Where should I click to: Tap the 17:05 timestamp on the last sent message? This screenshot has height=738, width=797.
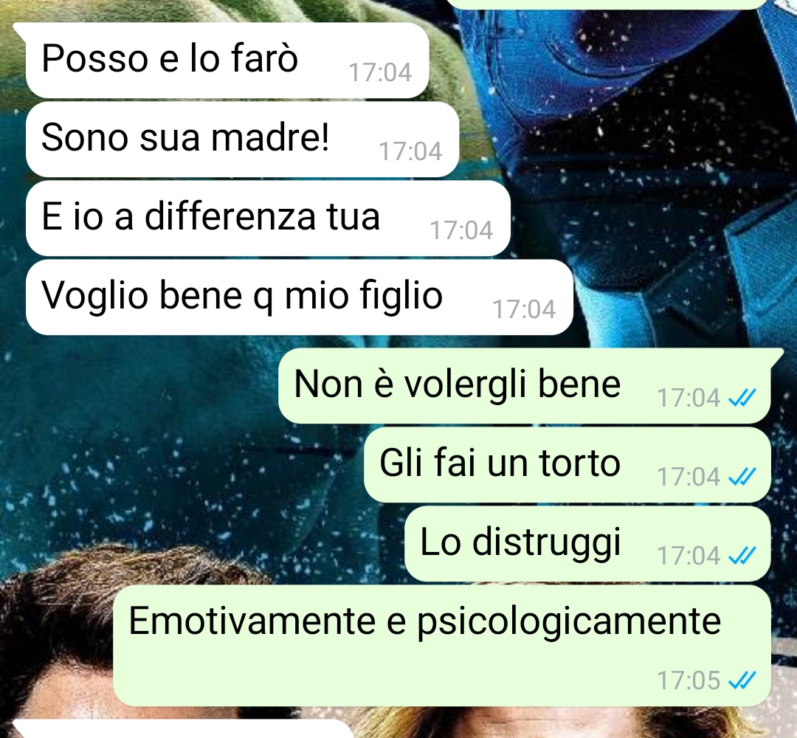click(689, 680)
